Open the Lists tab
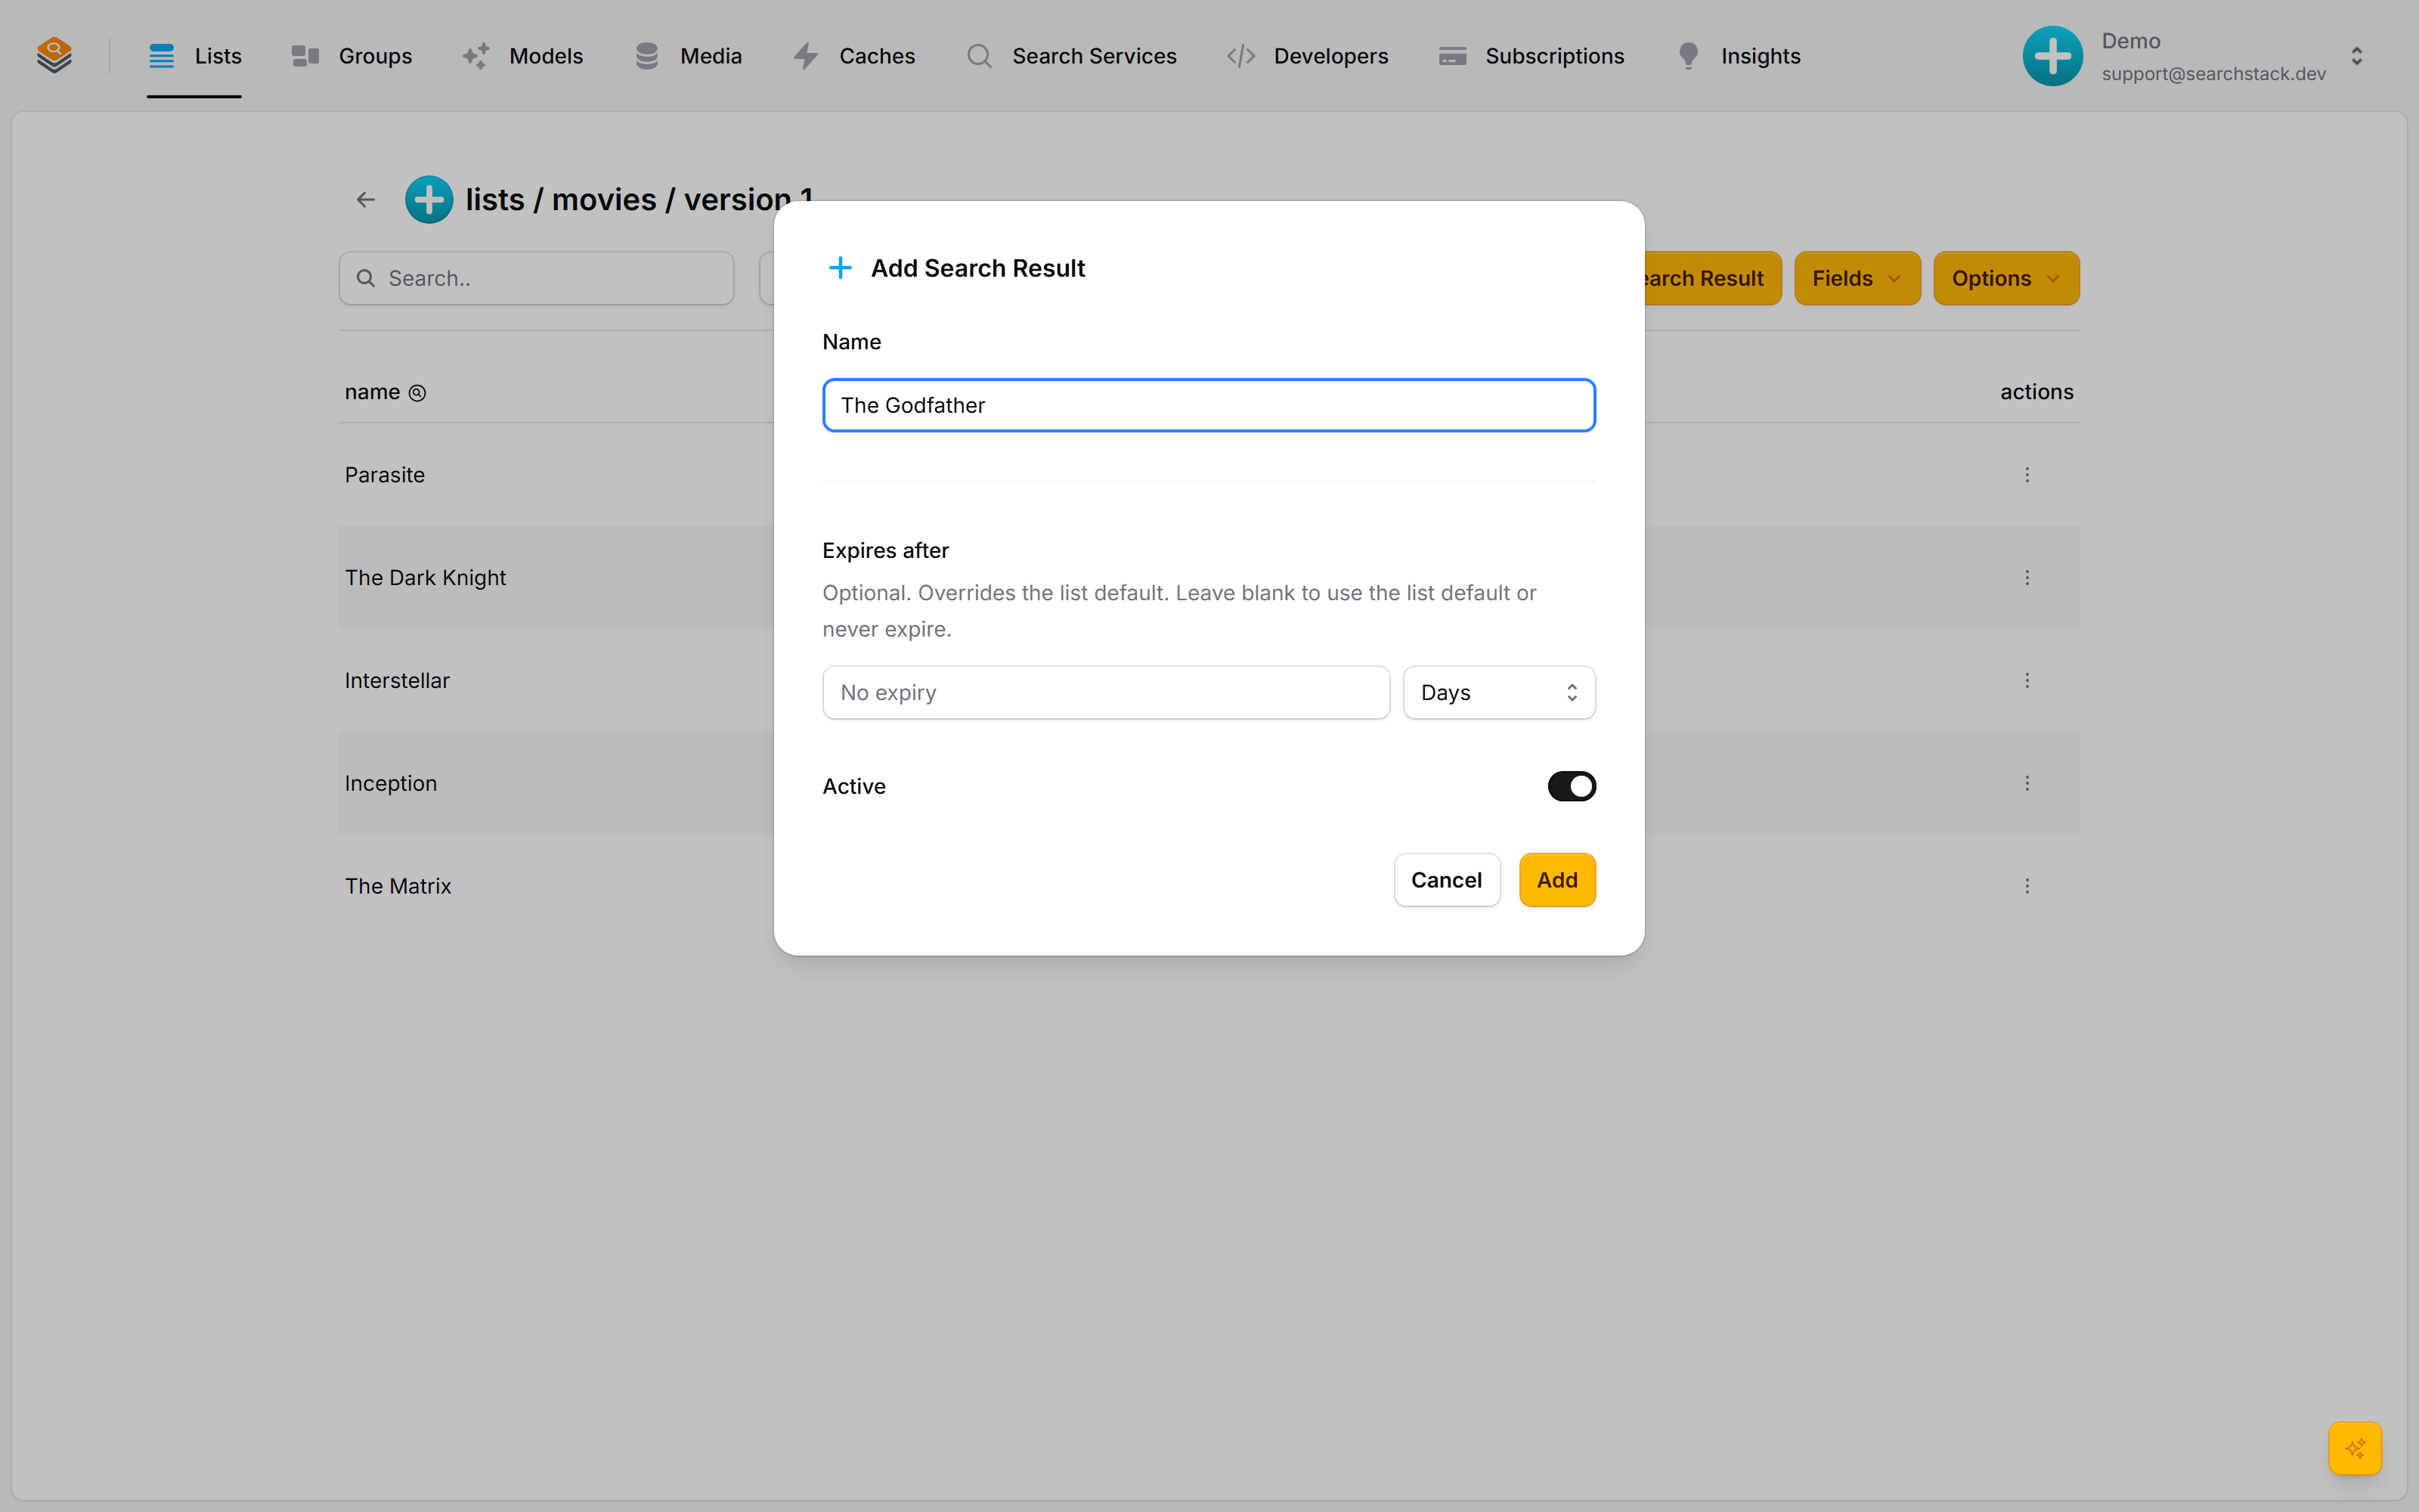 click(194, 56)
